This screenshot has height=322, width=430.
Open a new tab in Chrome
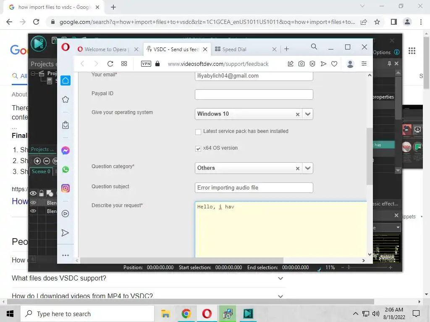pyautogui.click(x=113, y=7)
